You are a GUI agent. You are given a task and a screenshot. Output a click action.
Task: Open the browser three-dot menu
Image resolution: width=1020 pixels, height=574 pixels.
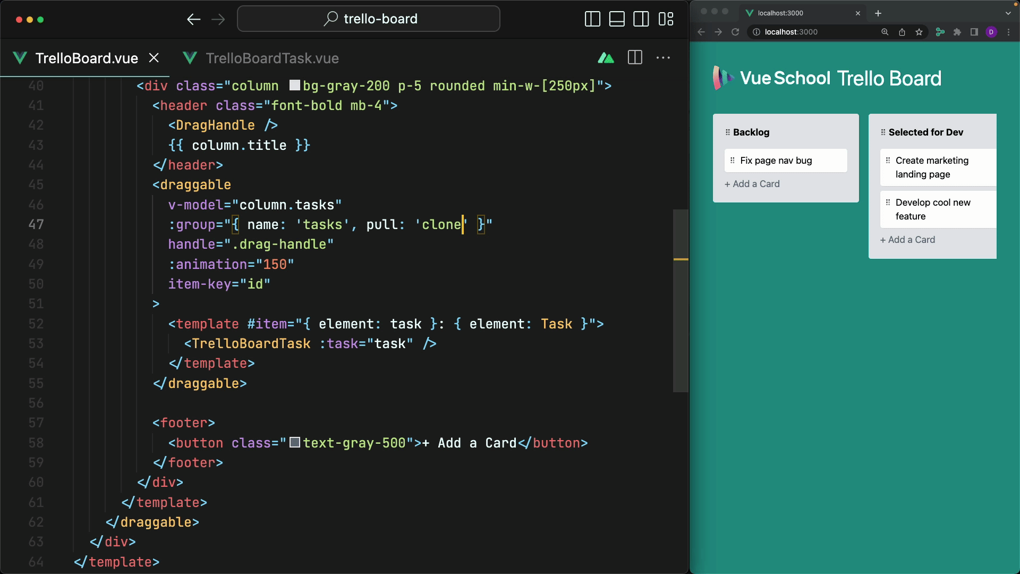coord(1008,32)
